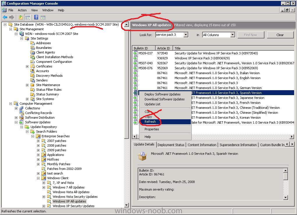Expand the Monthly Patches folder
This screenshot has width=297, height=215.
pos(38,164)
